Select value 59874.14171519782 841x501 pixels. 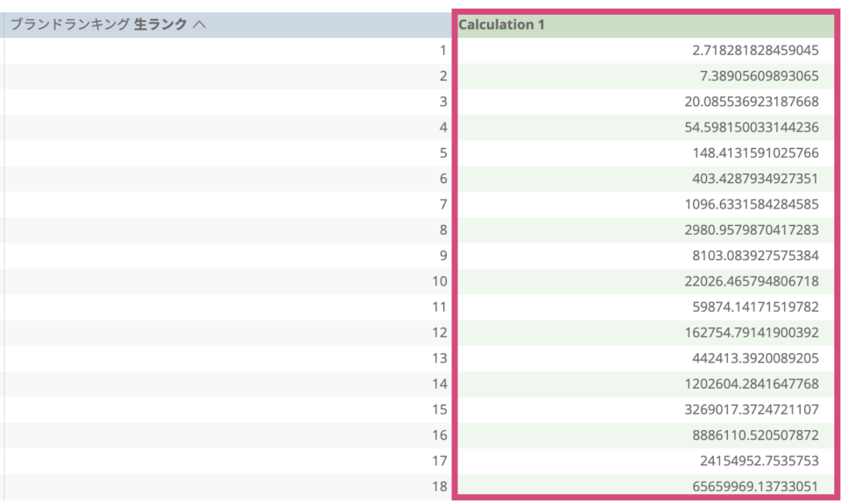click(755, 307)
